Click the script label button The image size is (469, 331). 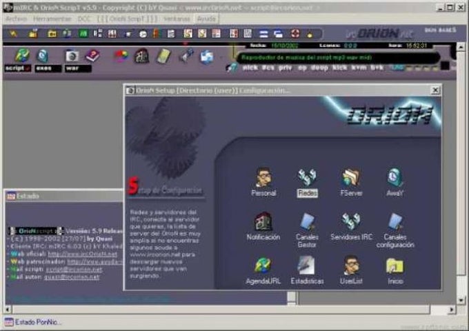click(x=18, y=68)
